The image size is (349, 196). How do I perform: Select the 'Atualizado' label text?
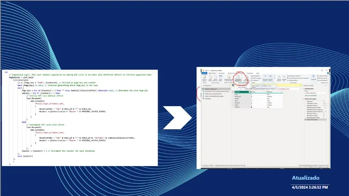coord(305,178)
